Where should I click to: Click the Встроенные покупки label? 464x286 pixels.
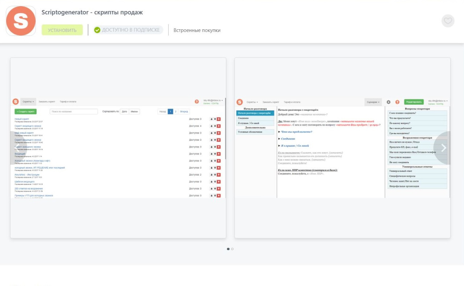pyautogui.click(x=197, y=30)
